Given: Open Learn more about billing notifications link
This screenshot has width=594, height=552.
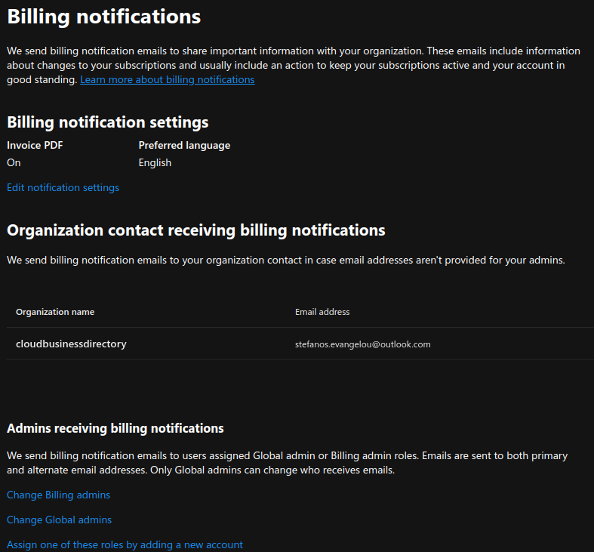Looking at the screenshot, I should click(x=167, y=79).
